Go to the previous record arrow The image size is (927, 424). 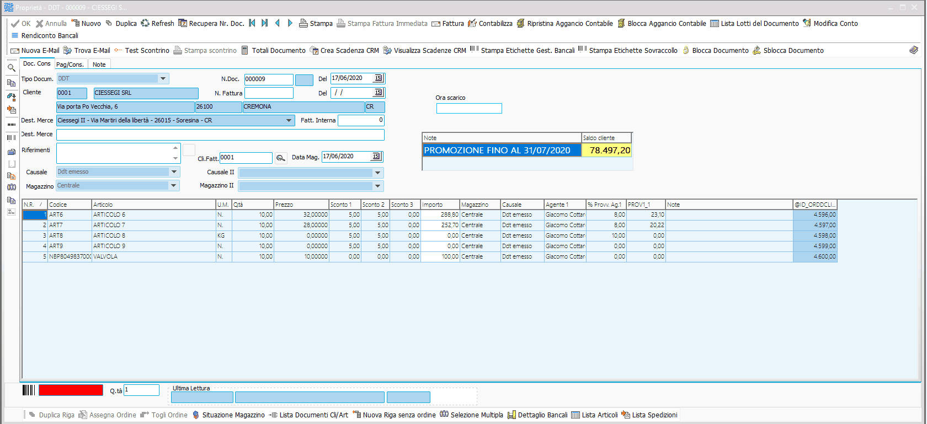(278, 23)
